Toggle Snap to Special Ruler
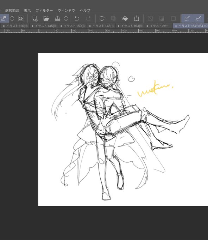This screenshot has height=240, width=208. coord(198,18)
